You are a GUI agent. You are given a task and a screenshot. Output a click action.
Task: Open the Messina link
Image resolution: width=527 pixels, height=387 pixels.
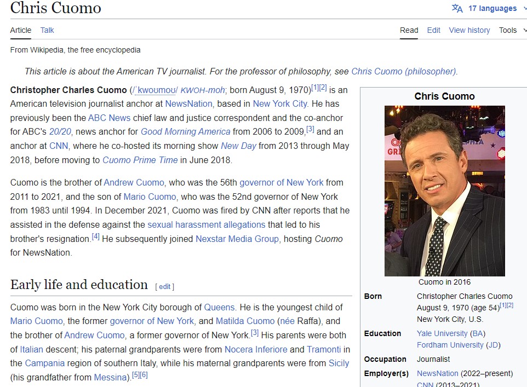(110, 377)
